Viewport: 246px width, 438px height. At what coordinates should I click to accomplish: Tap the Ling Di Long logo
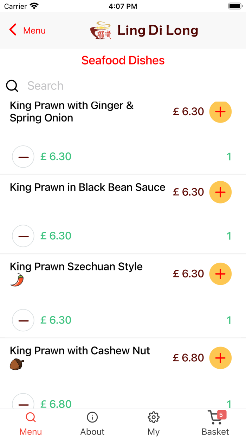tap(101, 31)
